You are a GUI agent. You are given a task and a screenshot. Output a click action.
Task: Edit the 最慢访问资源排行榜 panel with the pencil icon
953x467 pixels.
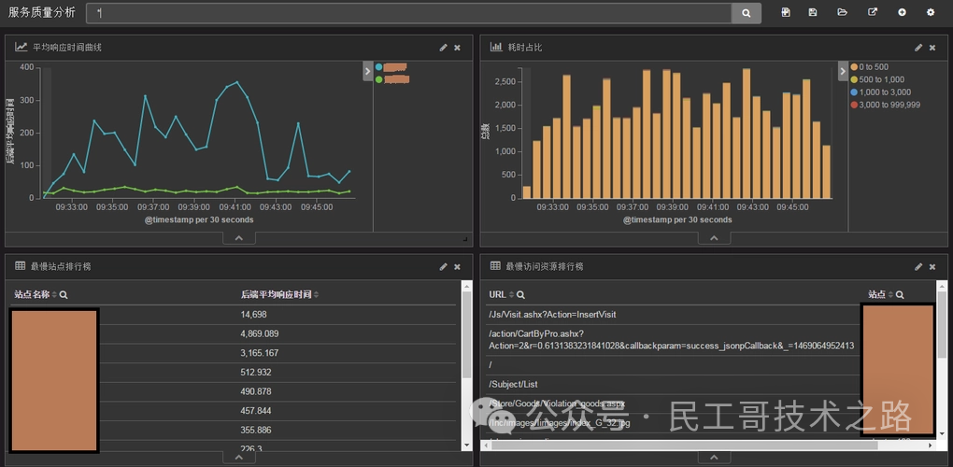pyautogui.click(x=918, y=266)
